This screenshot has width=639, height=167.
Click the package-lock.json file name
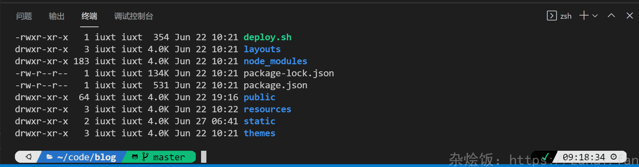(x=289, y=73)
